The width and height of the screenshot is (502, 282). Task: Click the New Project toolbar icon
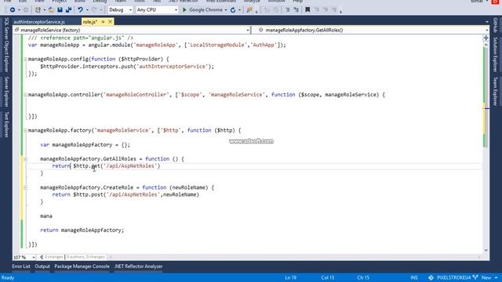coord(38,10)
